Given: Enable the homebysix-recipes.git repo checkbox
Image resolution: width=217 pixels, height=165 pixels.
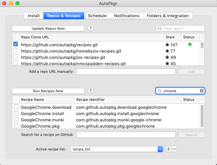Looking at the screenshot, I should coord(16,51).
